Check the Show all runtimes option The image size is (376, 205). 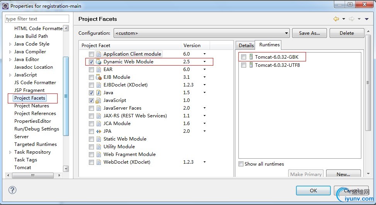(241, 164)
